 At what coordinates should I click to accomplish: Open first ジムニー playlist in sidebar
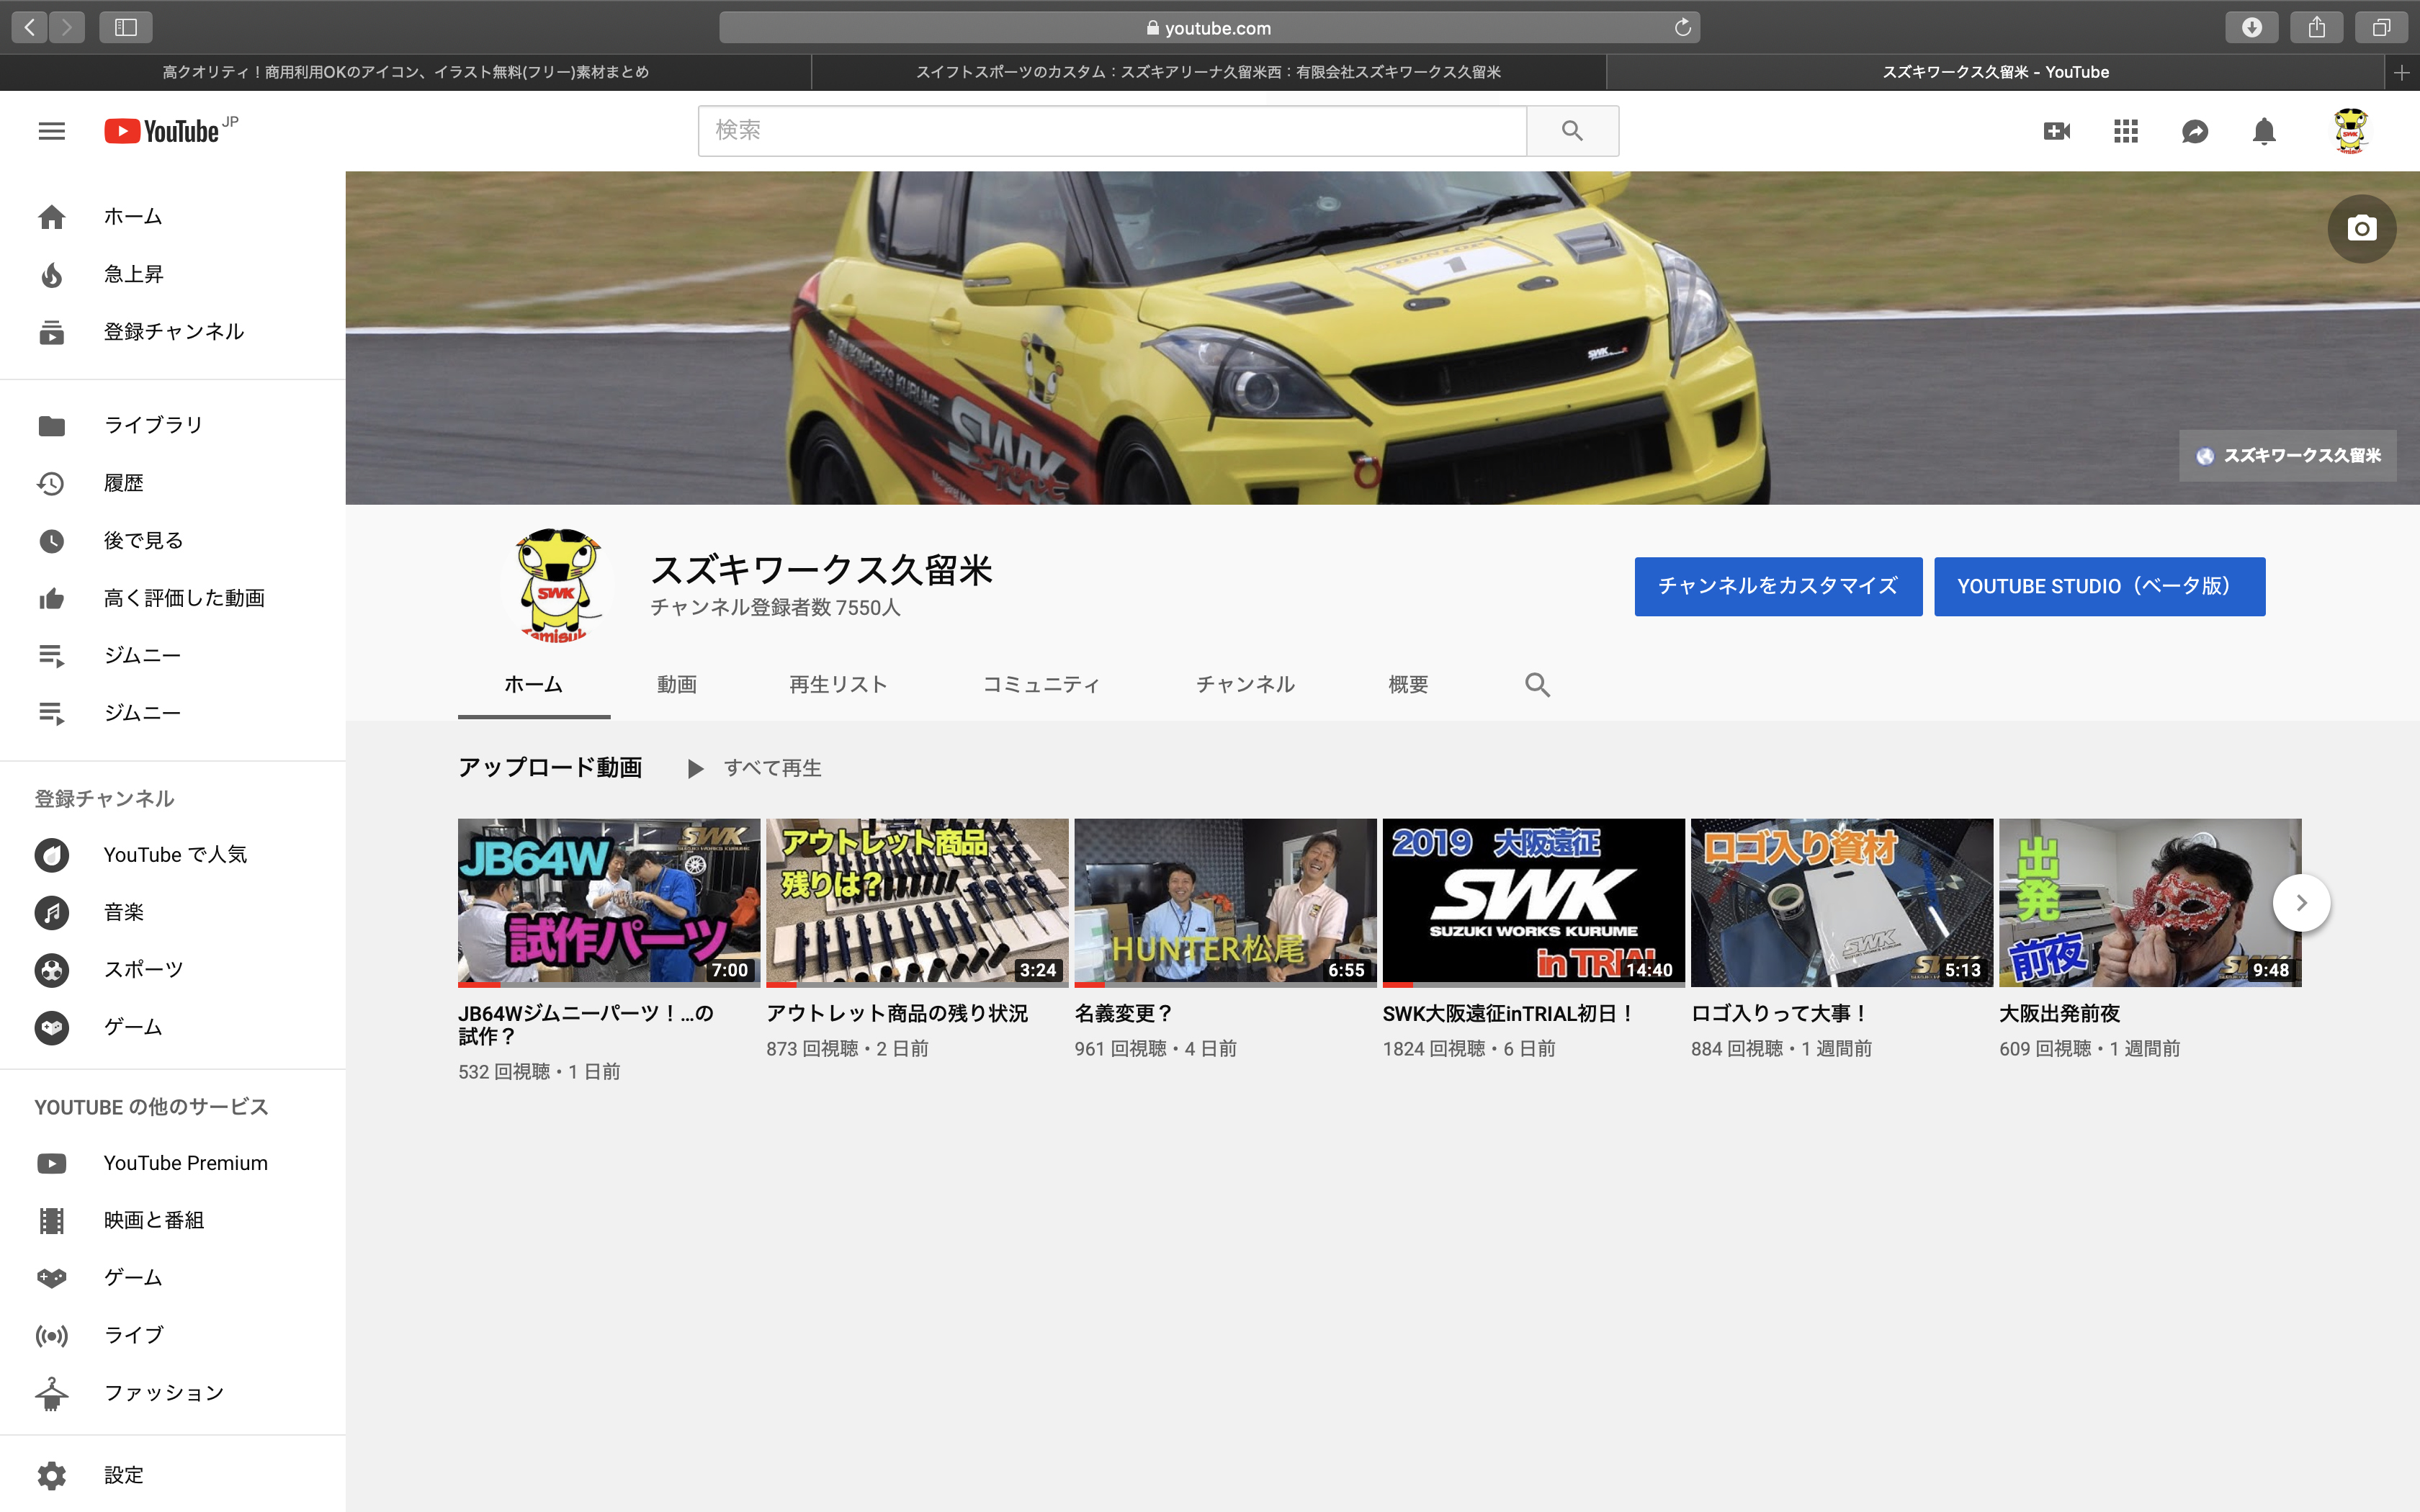click(x=173, y=655)
